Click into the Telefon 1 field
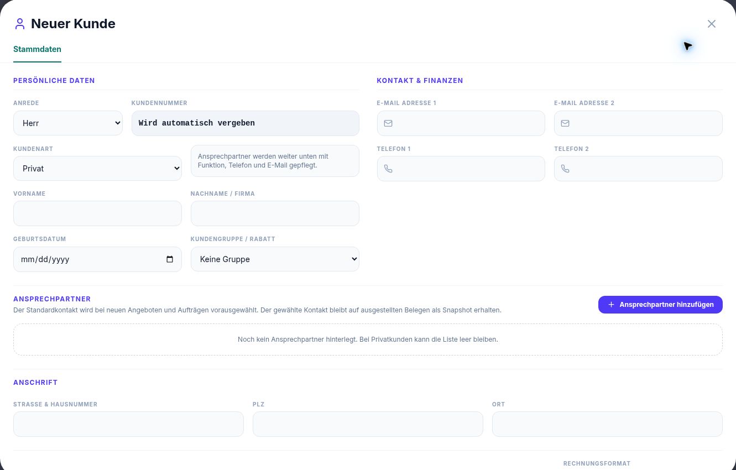The width and height of the screenshot is (736, 470). click(x=461, y=169)
